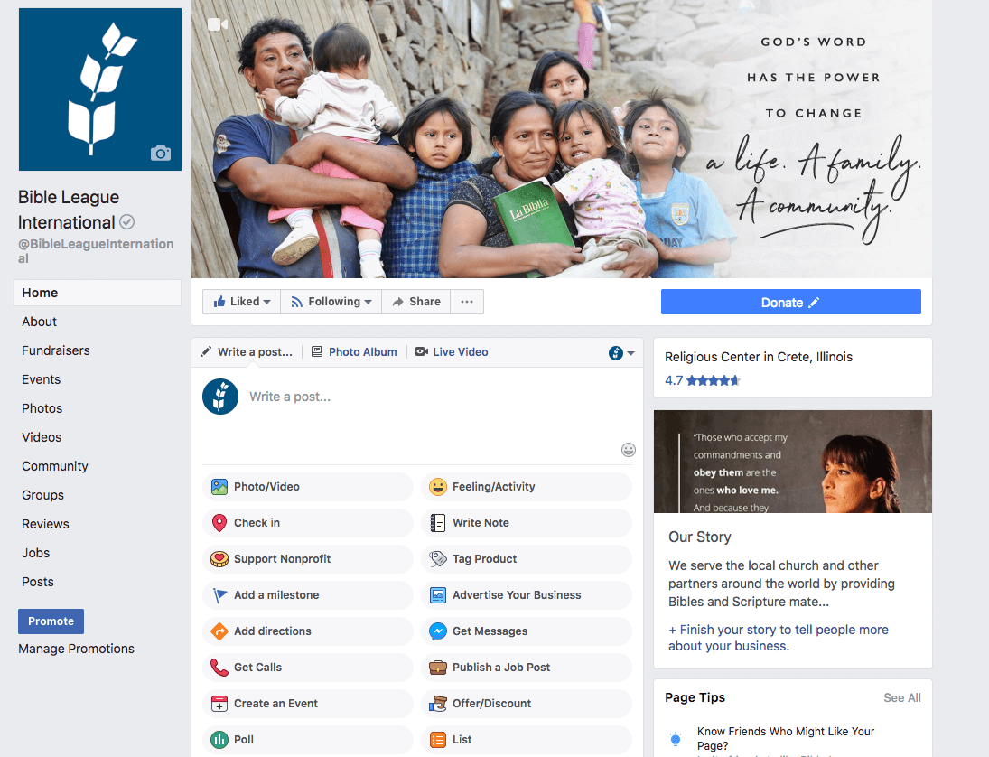Toggle the Liked button dropdown

(241, 302)
